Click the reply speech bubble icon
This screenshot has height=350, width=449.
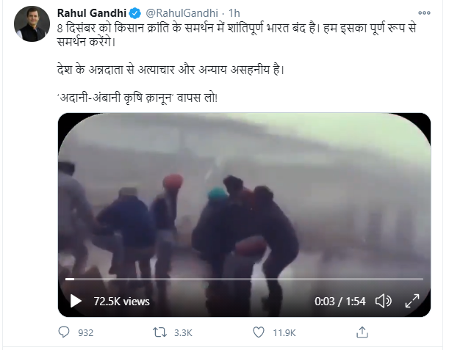pos(65,332)
